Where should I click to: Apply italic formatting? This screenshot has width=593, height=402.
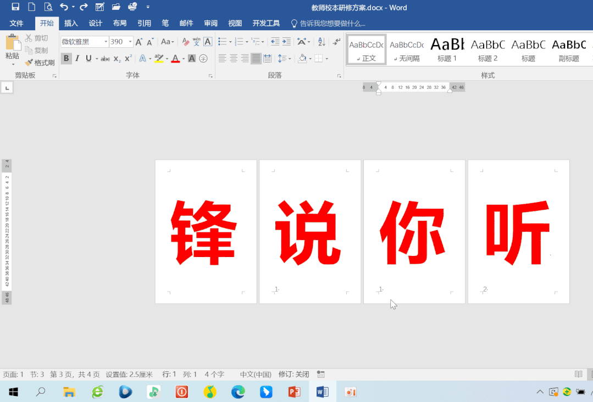77,58
